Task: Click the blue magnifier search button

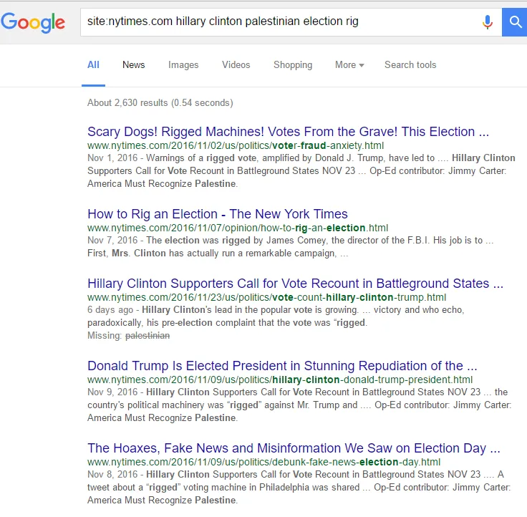Action: pyautogui.click(x=514, y=22)
